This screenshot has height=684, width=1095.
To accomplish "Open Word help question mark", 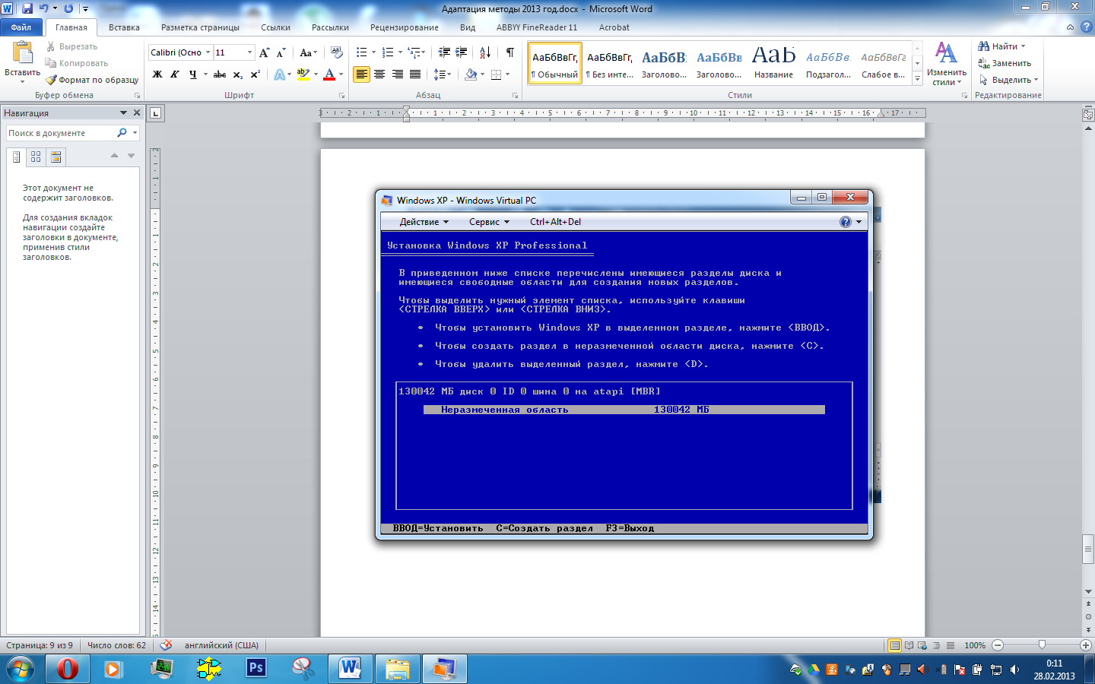I will tap(1086, 27).
